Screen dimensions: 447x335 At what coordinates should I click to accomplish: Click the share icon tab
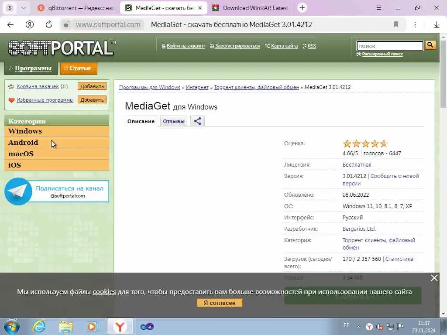[x=197, y=121]
